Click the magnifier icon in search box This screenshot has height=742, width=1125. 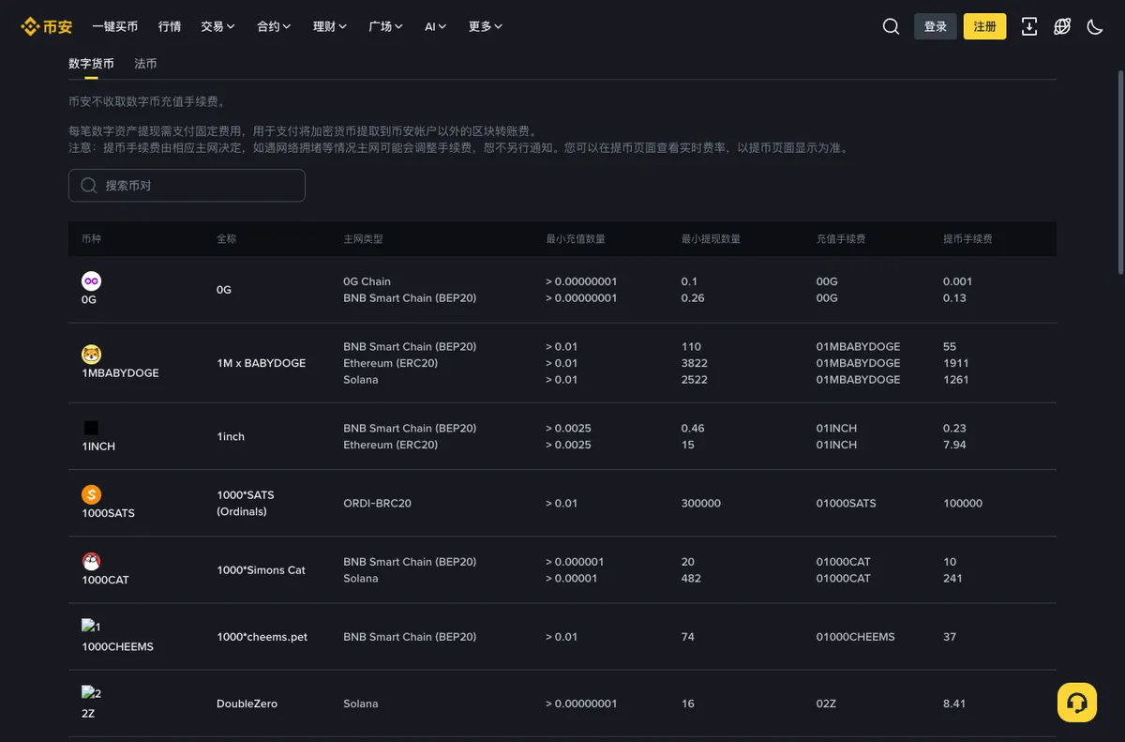point(89,186)
